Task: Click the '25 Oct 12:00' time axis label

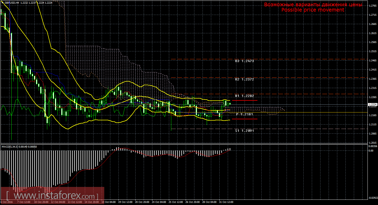Action: point(176,202)
